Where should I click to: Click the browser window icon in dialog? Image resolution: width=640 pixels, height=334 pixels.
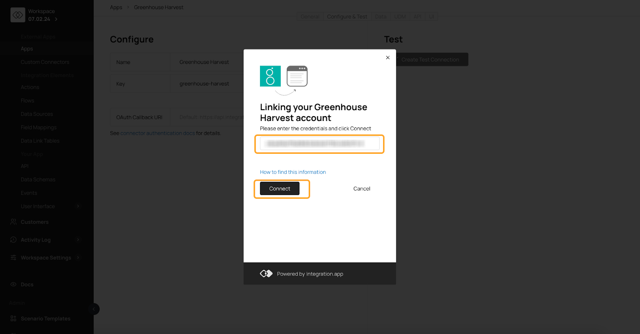297,76
